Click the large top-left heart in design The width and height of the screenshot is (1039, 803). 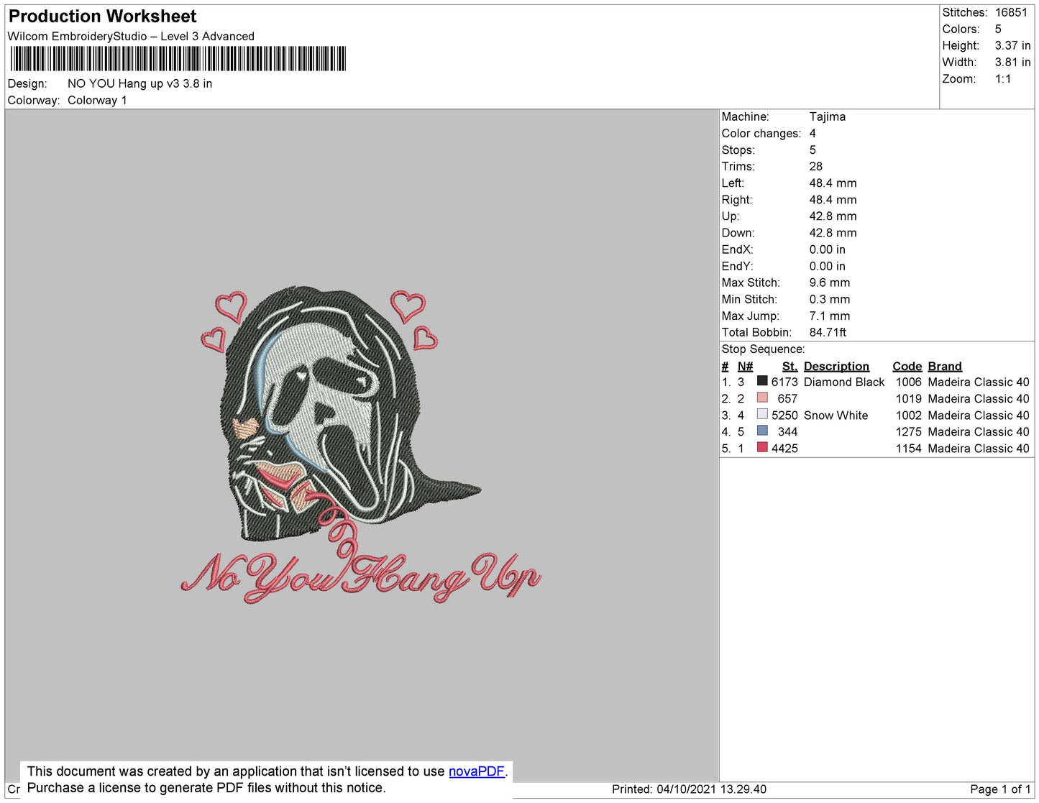(x=232, y=306)
